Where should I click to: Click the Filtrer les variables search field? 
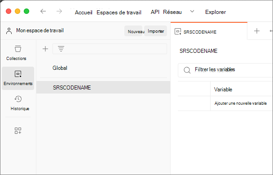tap(225, 70)
